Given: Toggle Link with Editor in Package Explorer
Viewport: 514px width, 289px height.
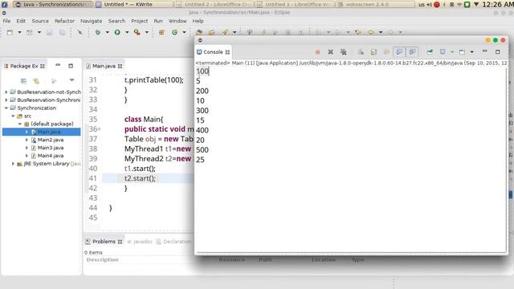Looking at the screenshot, I should 36,81.
